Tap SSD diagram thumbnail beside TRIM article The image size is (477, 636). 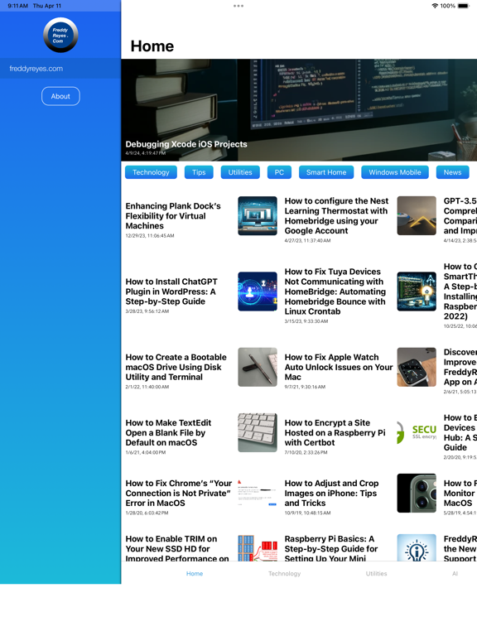click(x=258, y=548)
